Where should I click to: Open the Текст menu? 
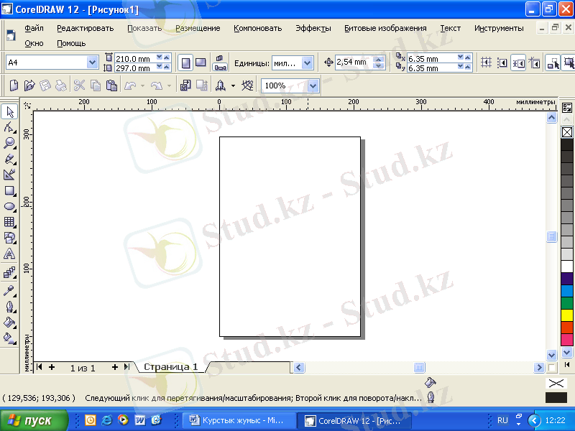pyautogui.click(x=451, y=28)
